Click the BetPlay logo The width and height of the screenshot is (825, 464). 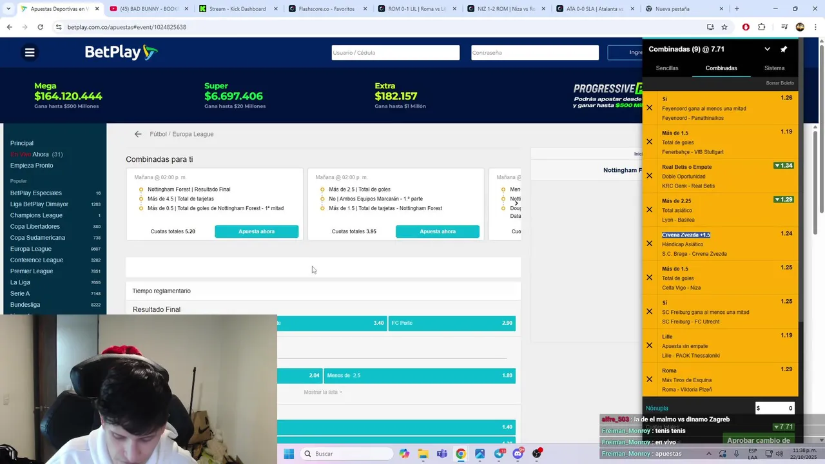pos(121,53)
